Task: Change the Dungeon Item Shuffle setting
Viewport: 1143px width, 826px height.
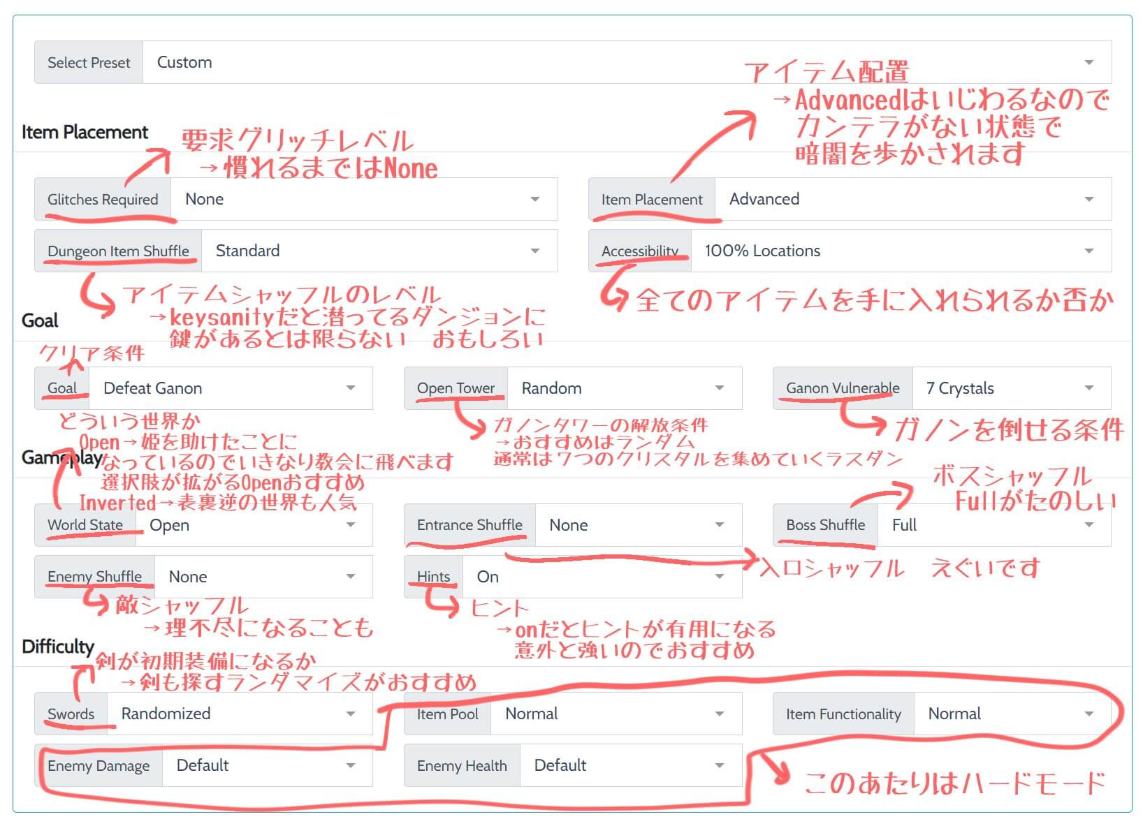Action: 379,251
